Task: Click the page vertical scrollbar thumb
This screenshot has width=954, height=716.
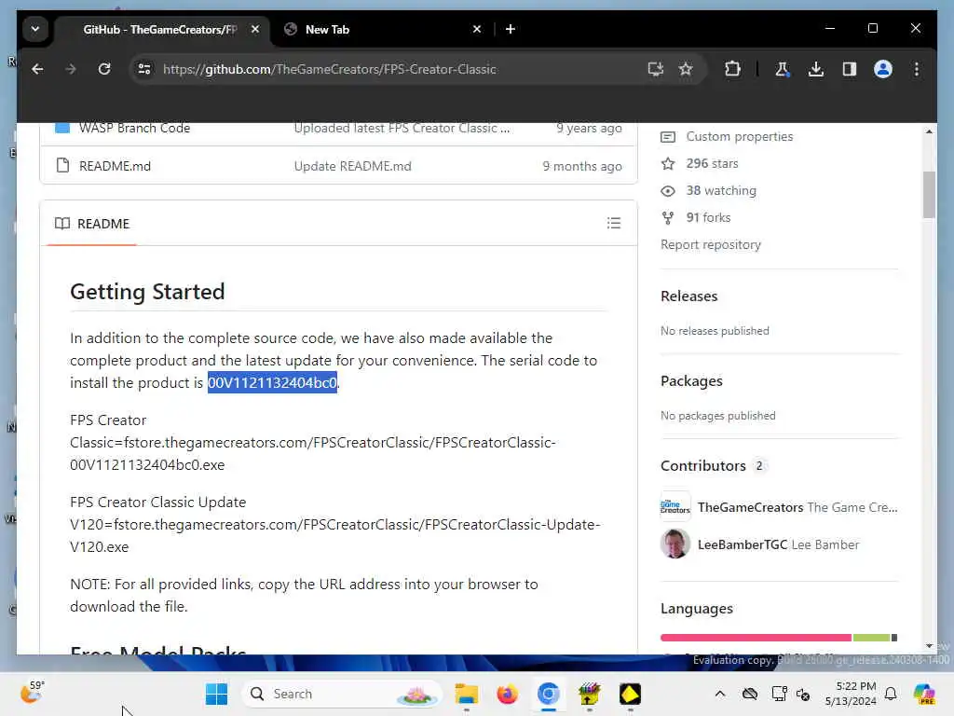Action: coord(929,194)
